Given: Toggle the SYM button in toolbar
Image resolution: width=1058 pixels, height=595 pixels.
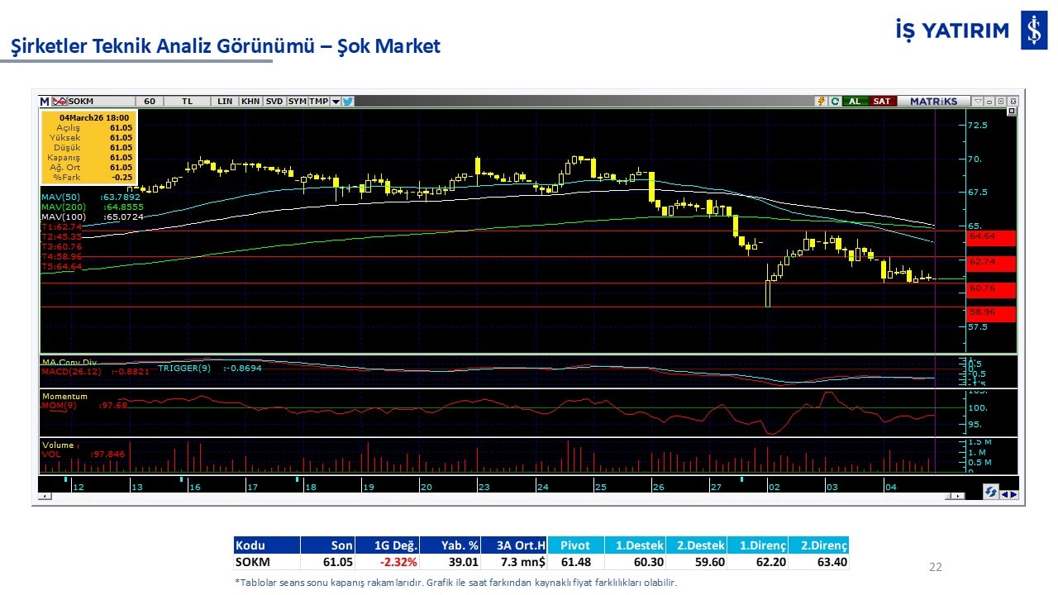Looking at the screenshot, I should pyautogui.click(x=298, y=101).
